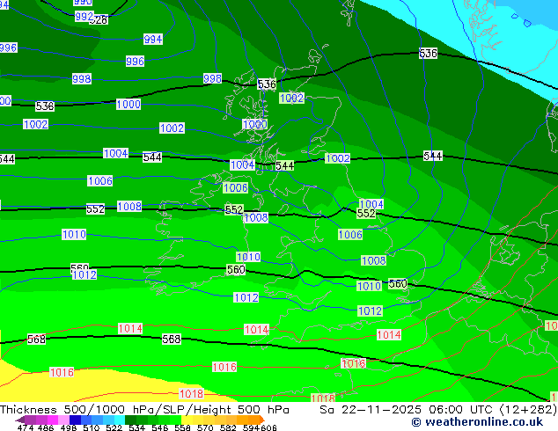The width and height of the screenshot is (558, 431).
Task: Click the 486 legend scale value
Action: [46, 427]
